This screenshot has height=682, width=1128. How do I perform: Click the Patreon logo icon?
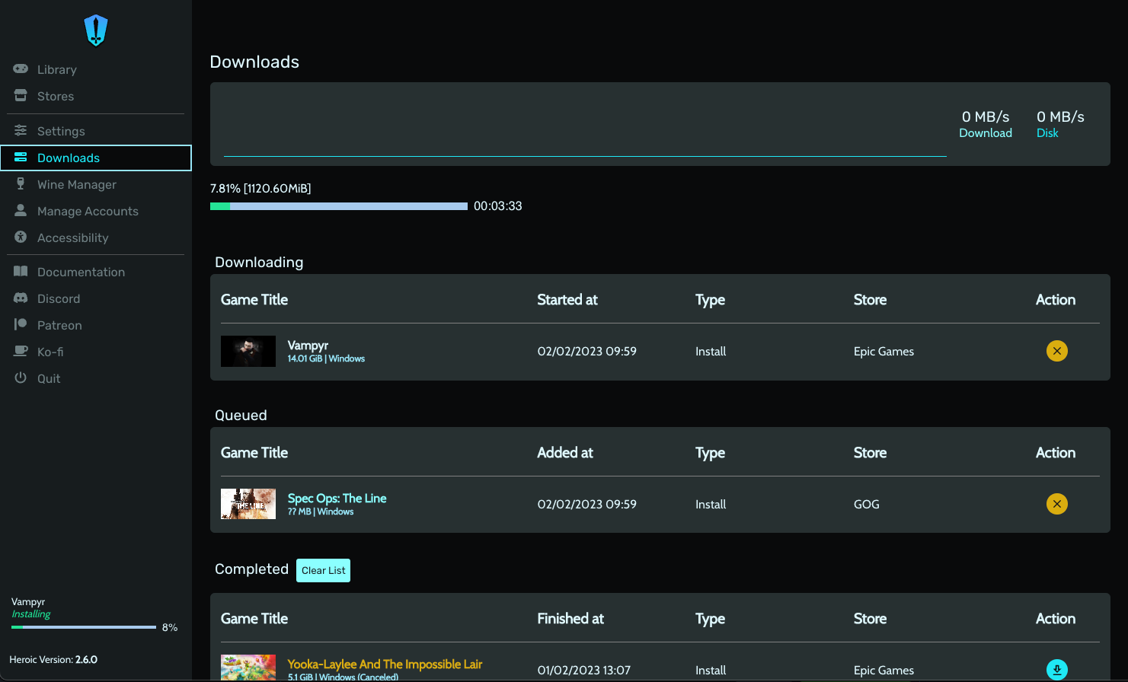pos(21,324)
